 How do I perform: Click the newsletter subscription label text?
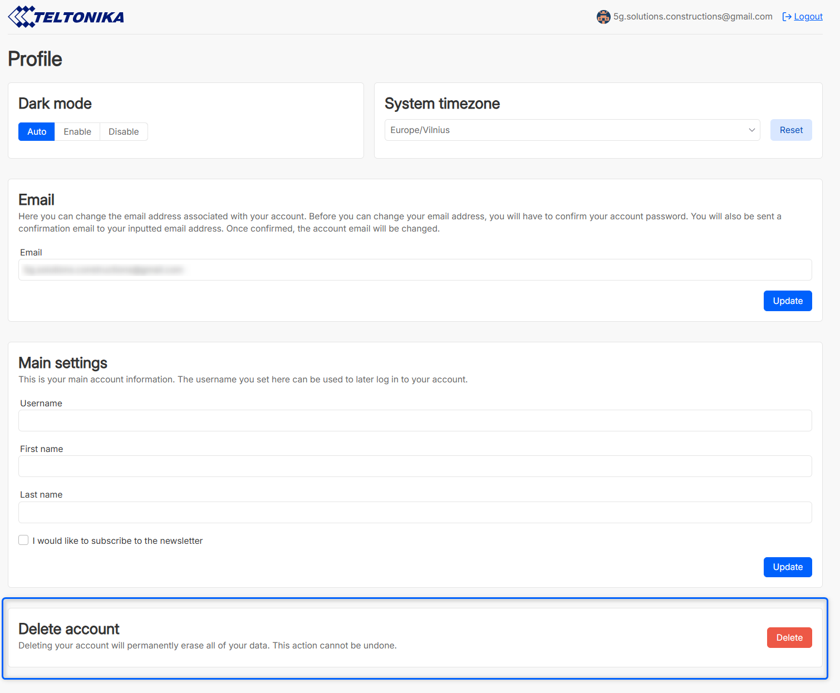[x=117, y=541]
